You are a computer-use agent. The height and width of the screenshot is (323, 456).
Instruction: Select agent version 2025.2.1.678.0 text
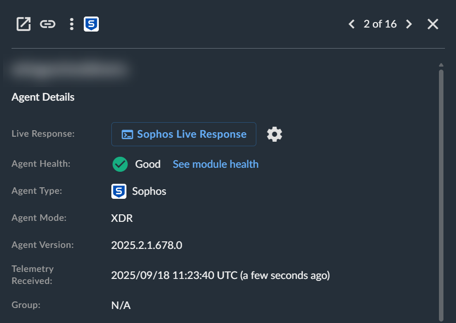[146, 245]
